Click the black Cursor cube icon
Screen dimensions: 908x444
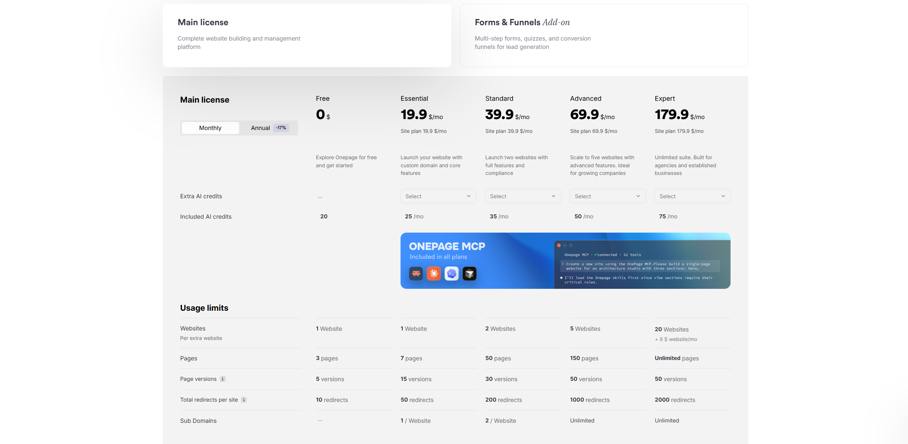[470, 273]
